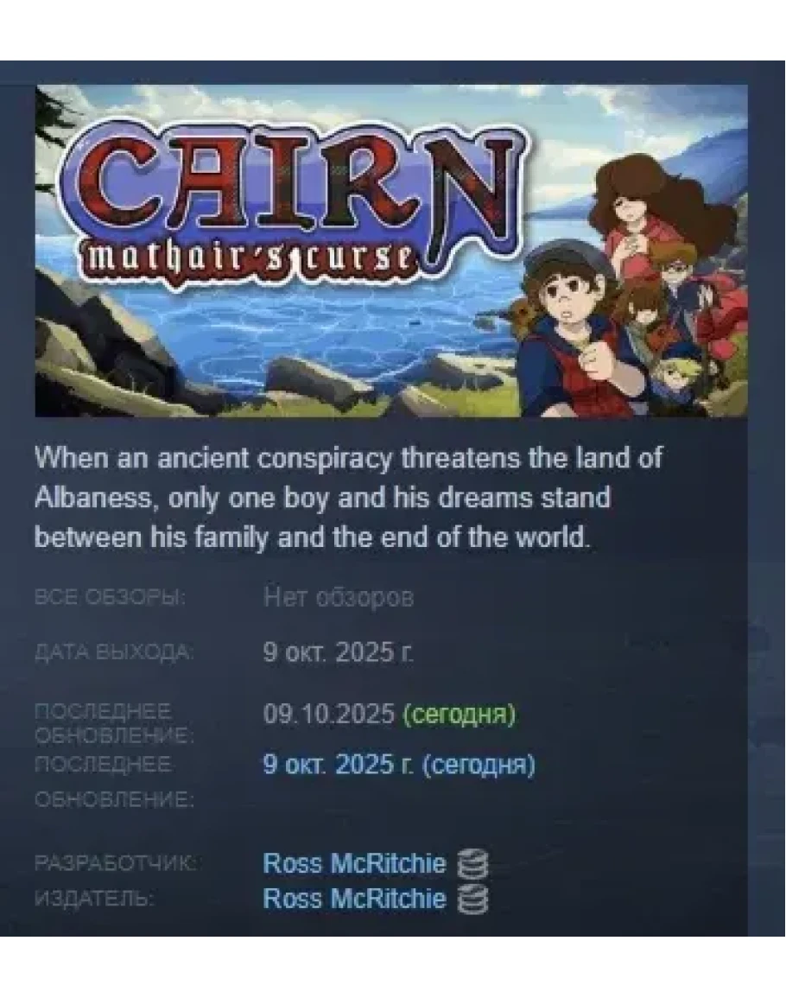Click the 'ИЗДАТЕЛЬ' label
786x998 pixels.
93,899
